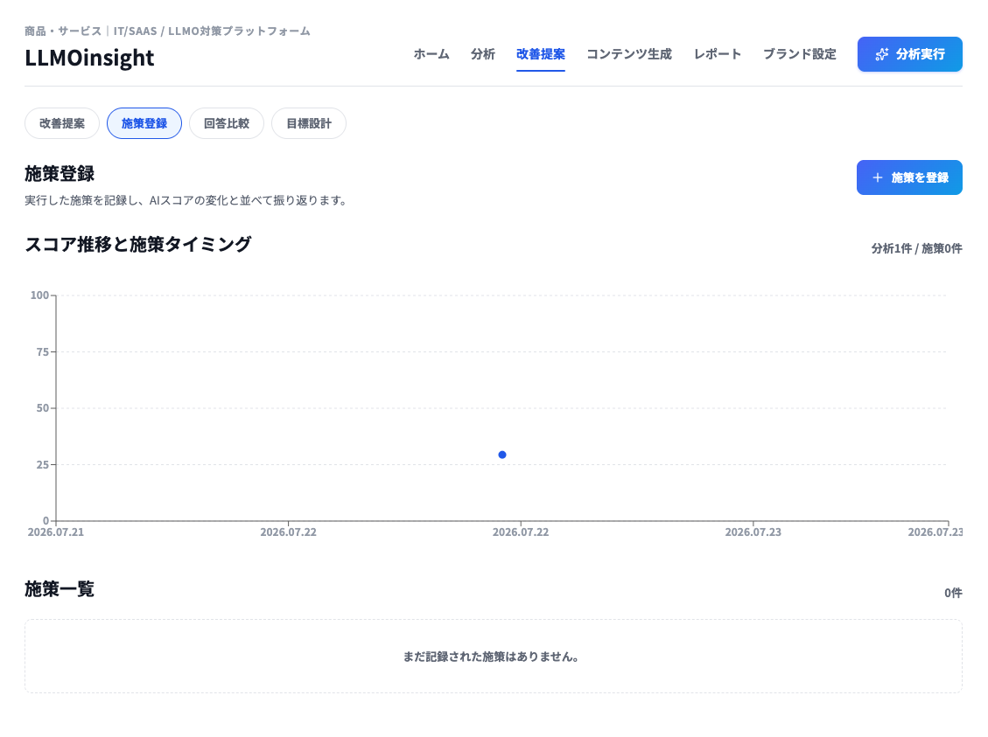
Task: Click the 施策一覧 heading
Action: (60, 589)
